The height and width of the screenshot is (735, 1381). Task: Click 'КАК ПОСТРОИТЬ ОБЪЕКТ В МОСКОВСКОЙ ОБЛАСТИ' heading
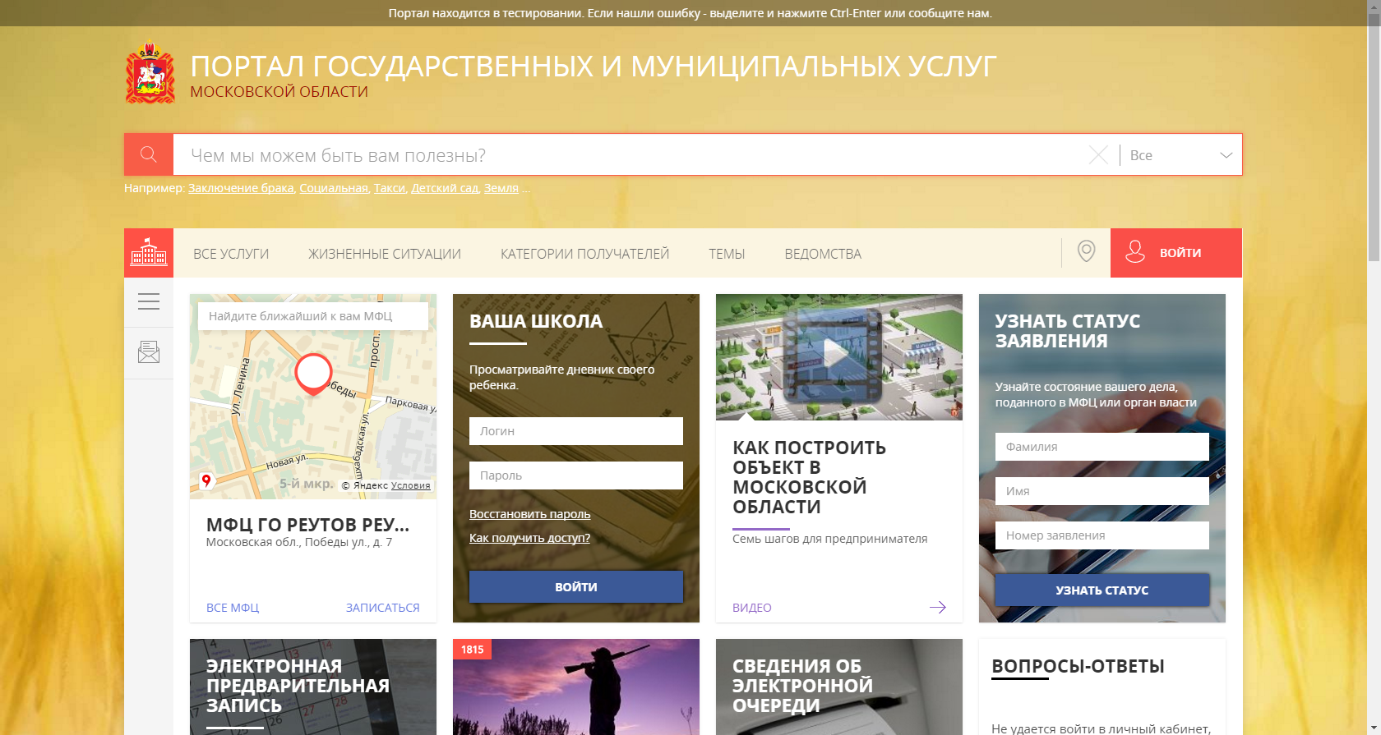pos(810,477)
